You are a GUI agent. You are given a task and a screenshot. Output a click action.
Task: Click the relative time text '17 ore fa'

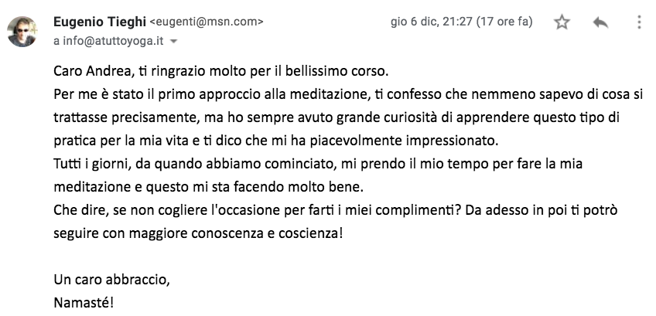click(505, 22)
